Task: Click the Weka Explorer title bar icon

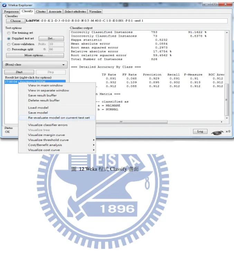Action: (x=4, y=5)
